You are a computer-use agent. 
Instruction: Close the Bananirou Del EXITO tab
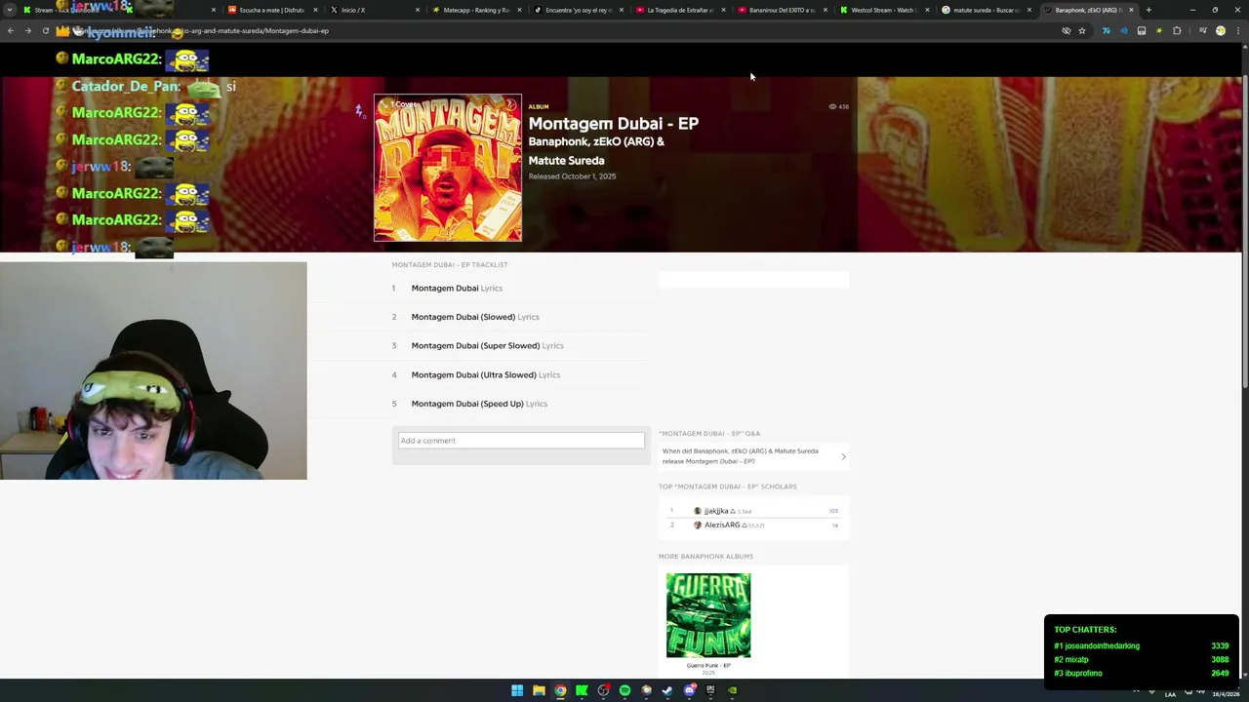click(x=826, y=10)
